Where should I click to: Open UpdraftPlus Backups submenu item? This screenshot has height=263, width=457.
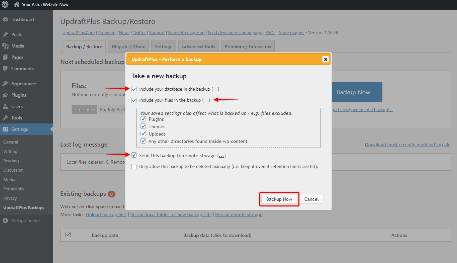(x=24, y=207)
